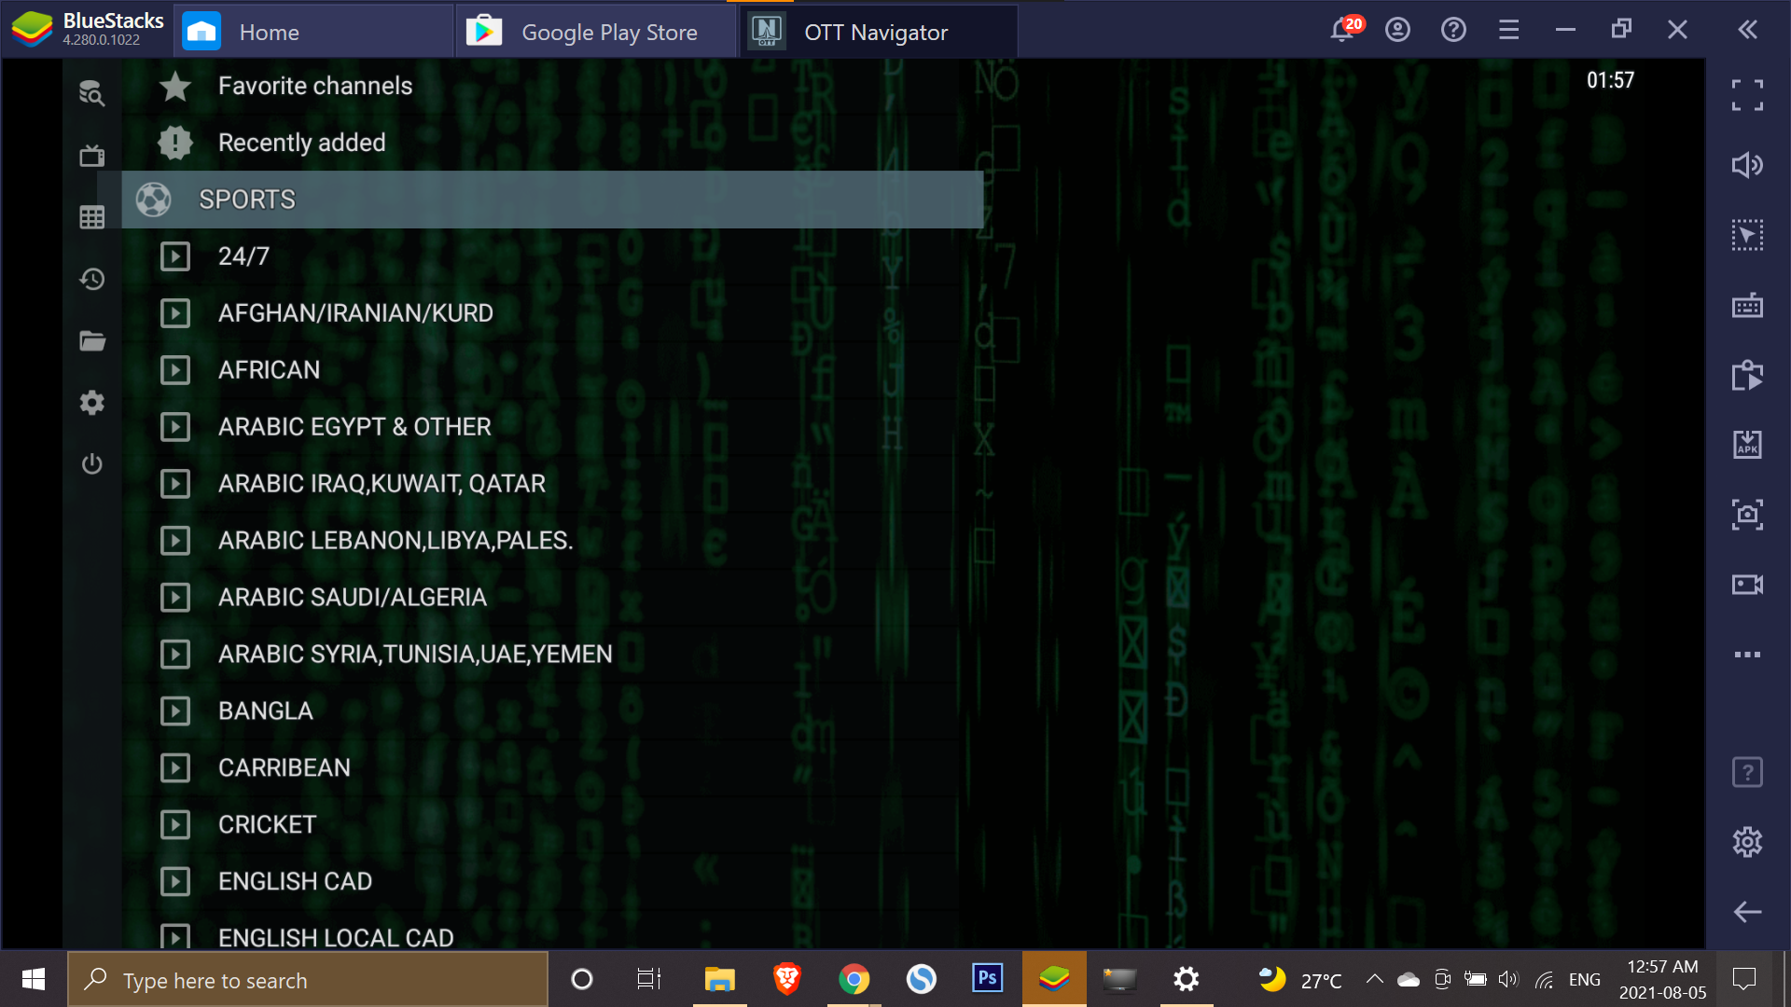The image size is (1791, 1007).
Task: Select the TV channels icon in sidebar
Action: pos(92,156)
